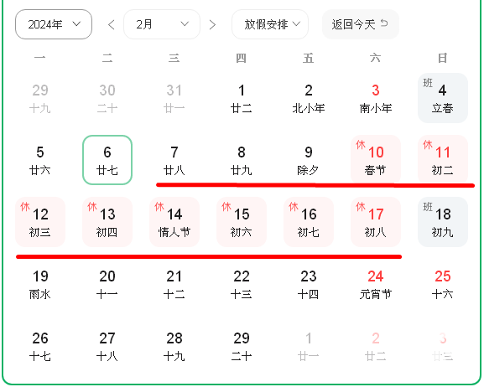Select February 6 highlighted date
484x387 pixels.
click(x=107, y=160)
